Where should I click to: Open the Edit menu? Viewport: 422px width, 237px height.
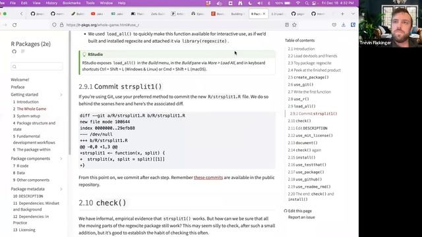pyautogui.click(x=24, y=3)
